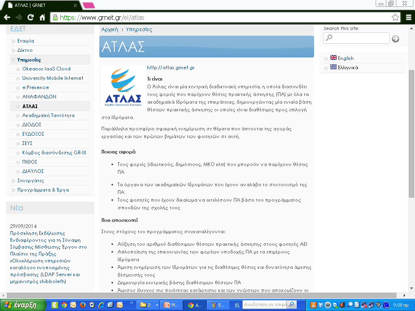
Task: Launch Firefox from the quick launch bar
Action: (x=83, y=305)
